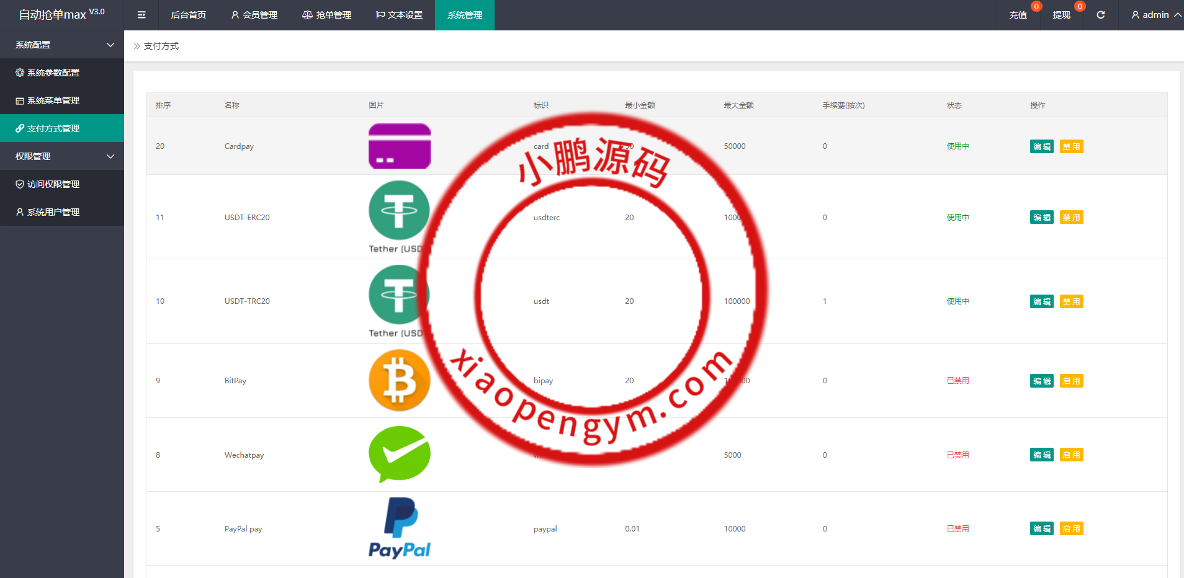Enable PayPal pay with the 启用 button
1184x578 pixels.
1071,528
